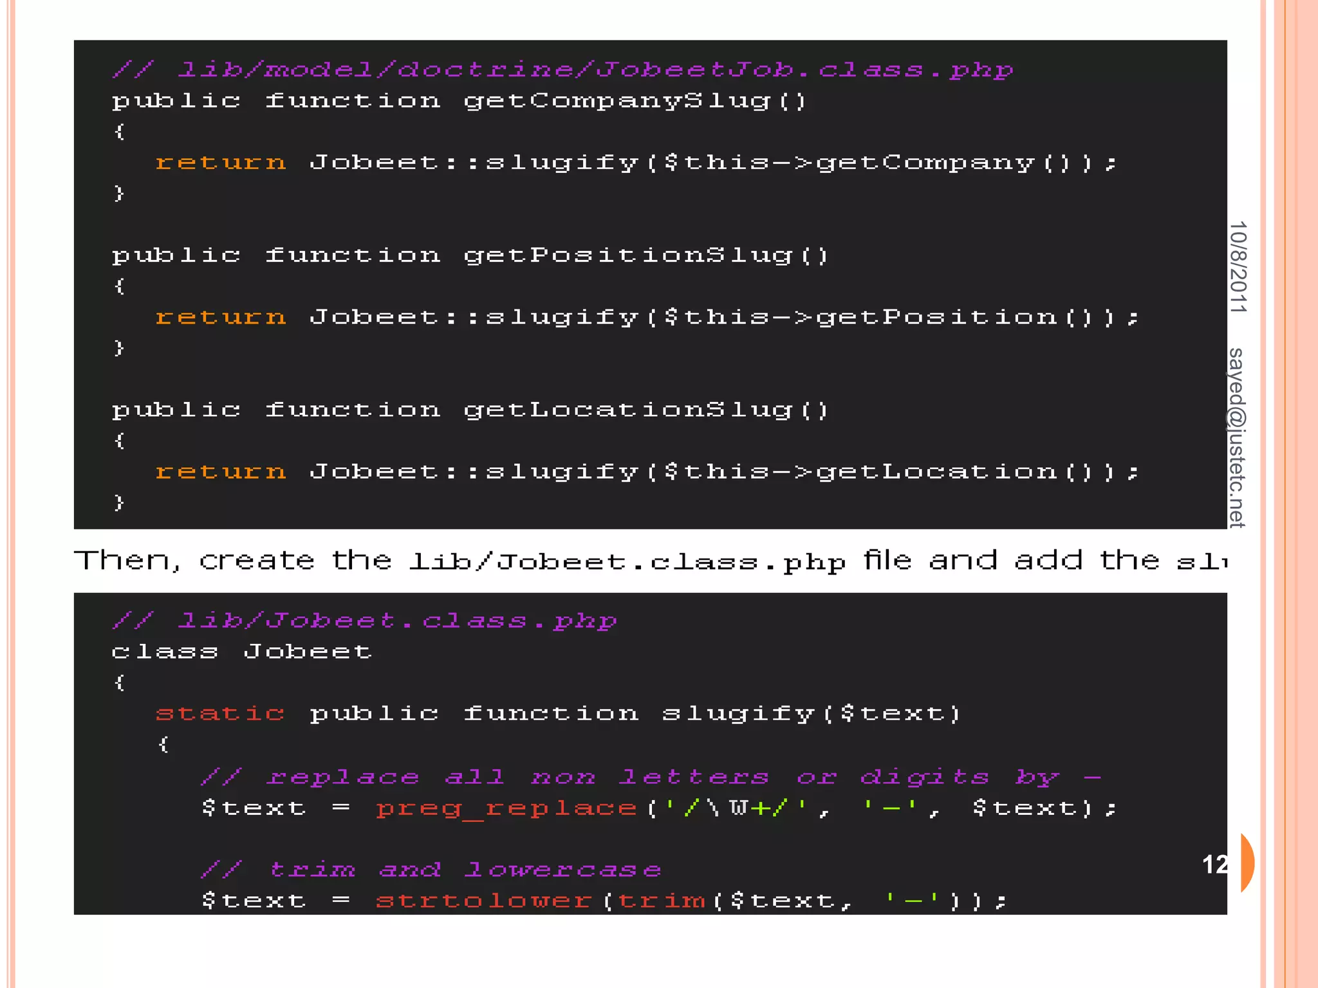Click the first orange return keyword
The width and height of the screenshot is (1318, 988).
221,163
